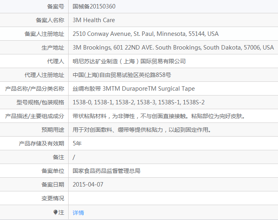Click the 备案号 row label
This screenshot has height=220, width=278.
[x=56, y=6]
